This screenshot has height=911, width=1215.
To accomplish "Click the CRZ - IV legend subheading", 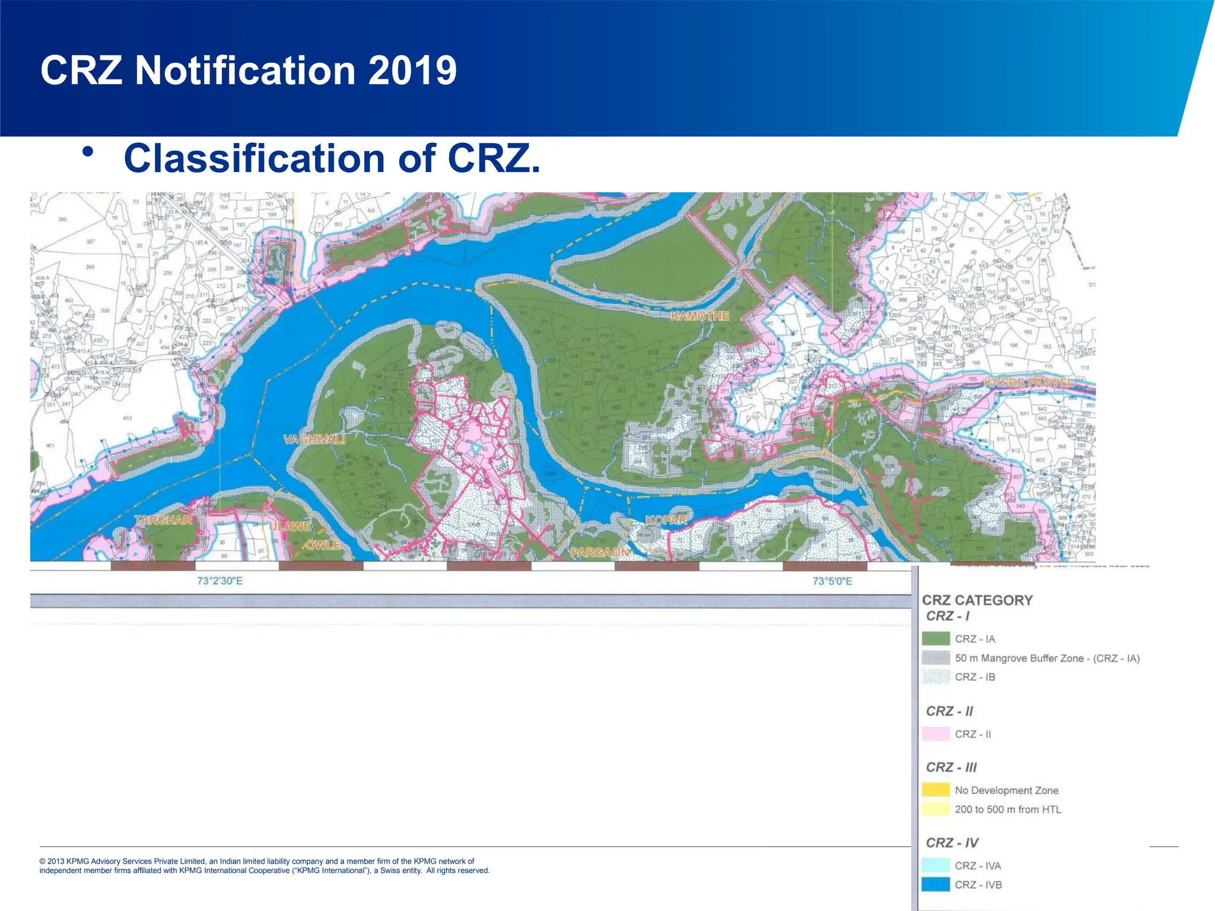I will point(952,842).
